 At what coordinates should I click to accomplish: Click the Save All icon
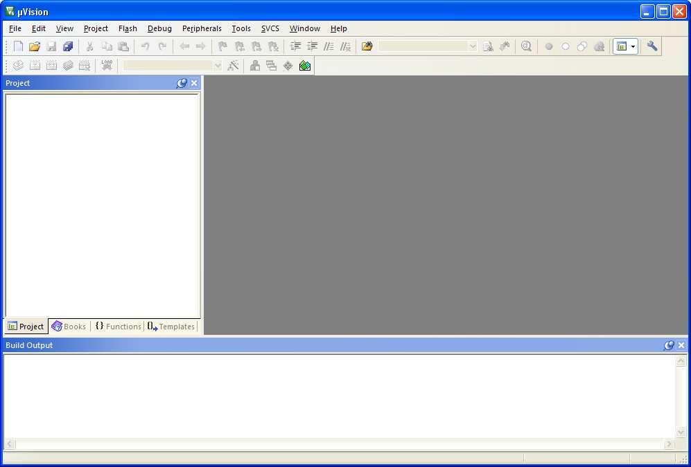coord(68,46)
